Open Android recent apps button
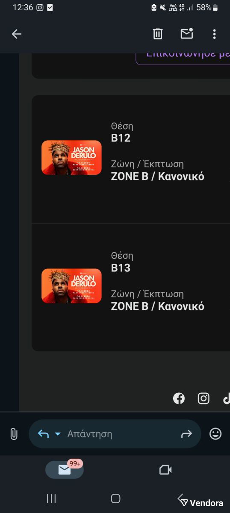The width and height of the screenshot is (230, 513). click(x=51, y=498)
